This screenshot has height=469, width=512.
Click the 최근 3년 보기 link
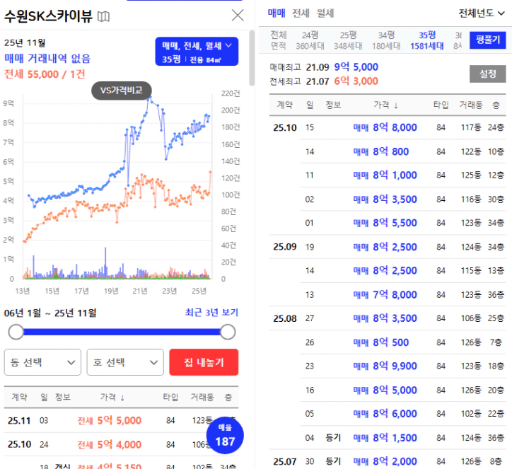(211, 313)
